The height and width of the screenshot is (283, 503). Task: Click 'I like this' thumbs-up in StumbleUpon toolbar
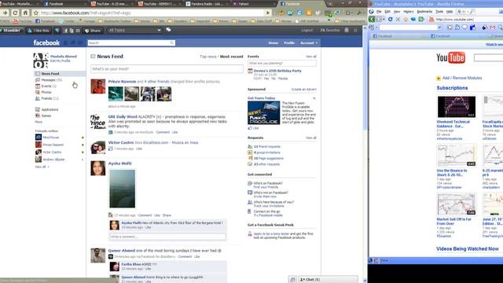point(39,31)
